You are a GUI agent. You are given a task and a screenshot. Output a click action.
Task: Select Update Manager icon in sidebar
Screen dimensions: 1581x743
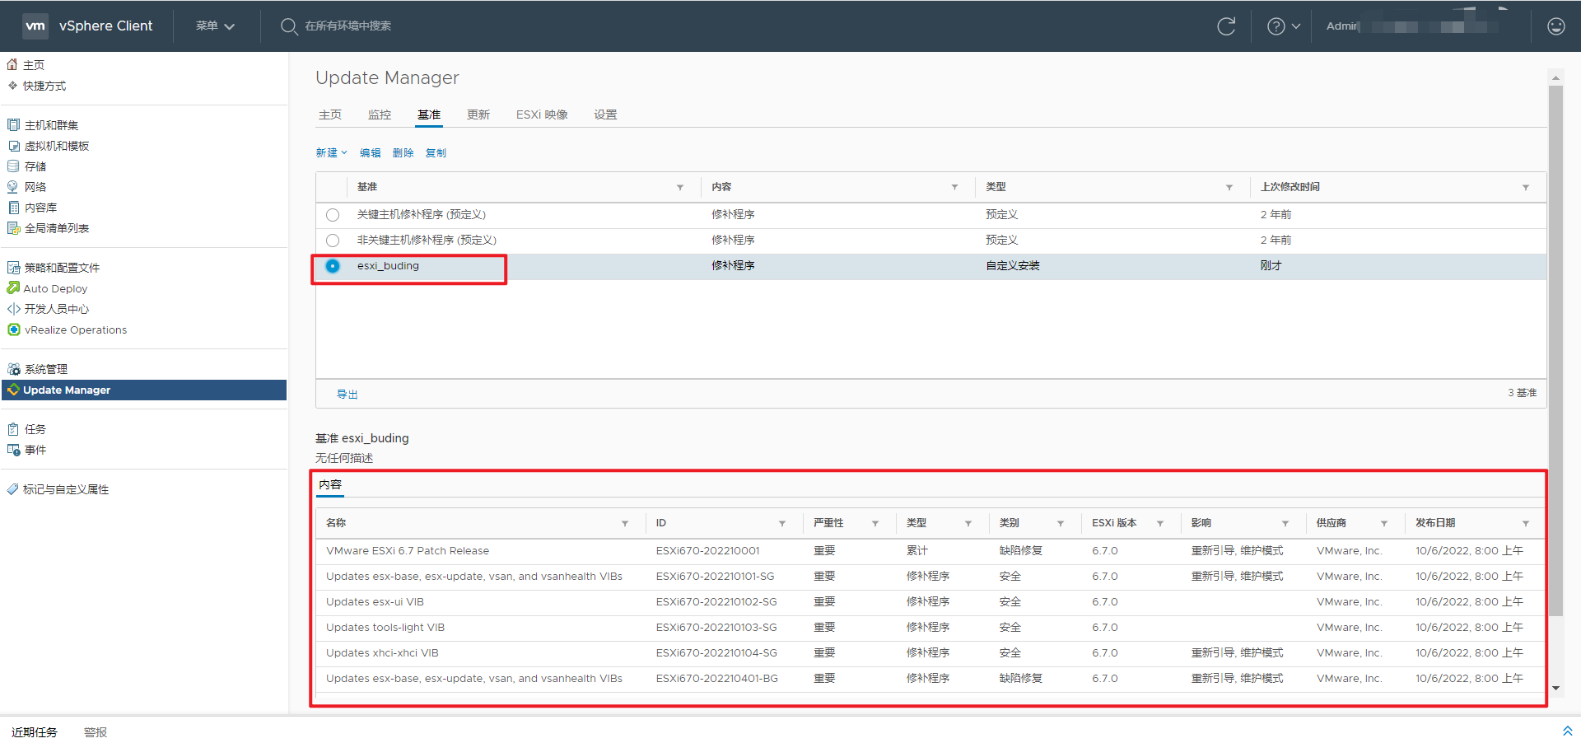point(13,390)
